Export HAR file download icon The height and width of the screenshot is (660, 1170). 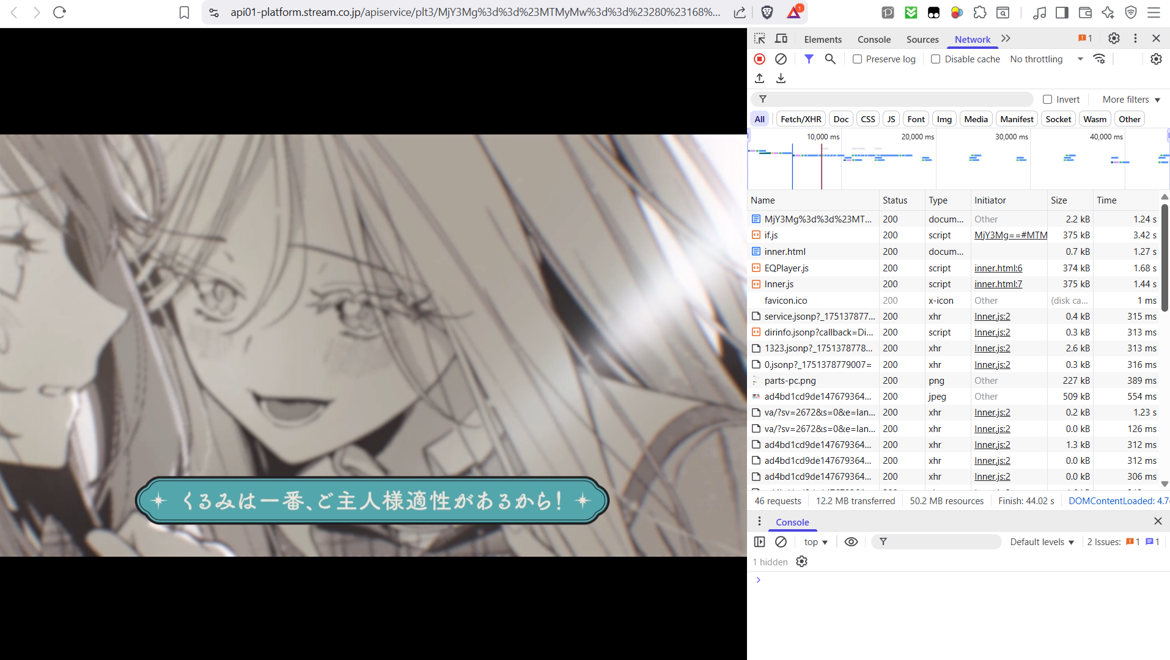(781, 78)
